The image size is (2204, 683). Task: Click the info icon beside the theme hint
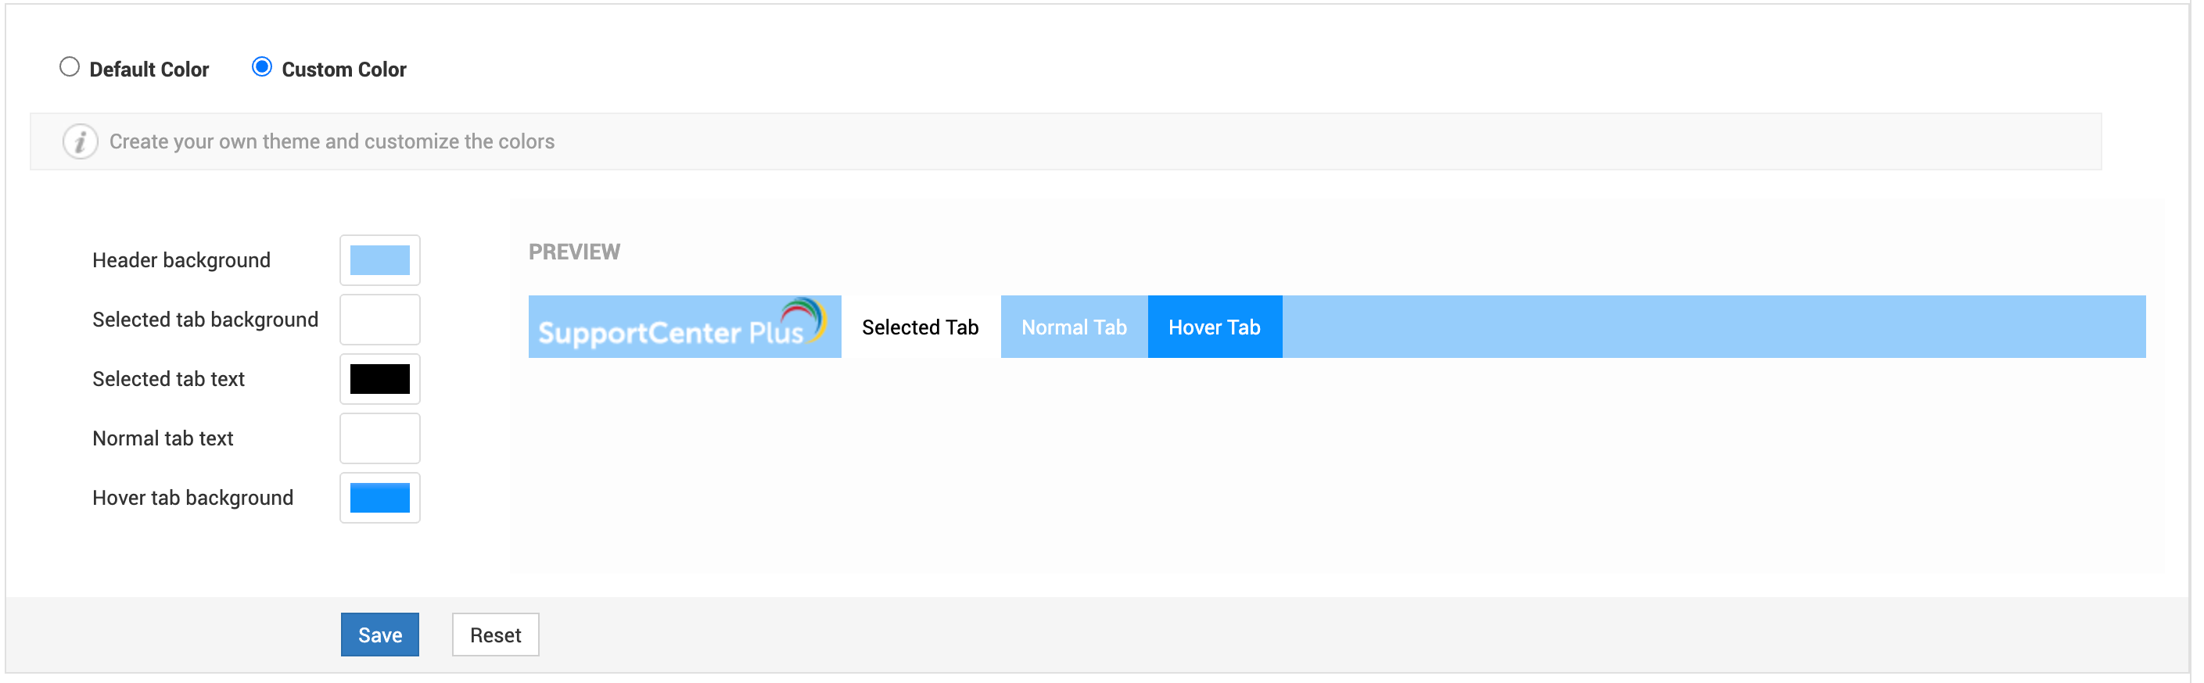pyautogui.click(x=80, y=142)
